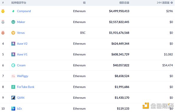Click the Venus gold coin logo
This screenshot has width=177, height=112.
coord(13,33)
